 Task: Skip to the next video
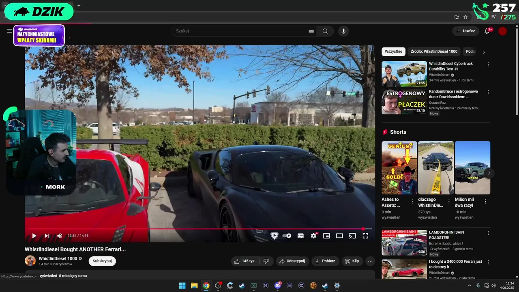point(47,236)
